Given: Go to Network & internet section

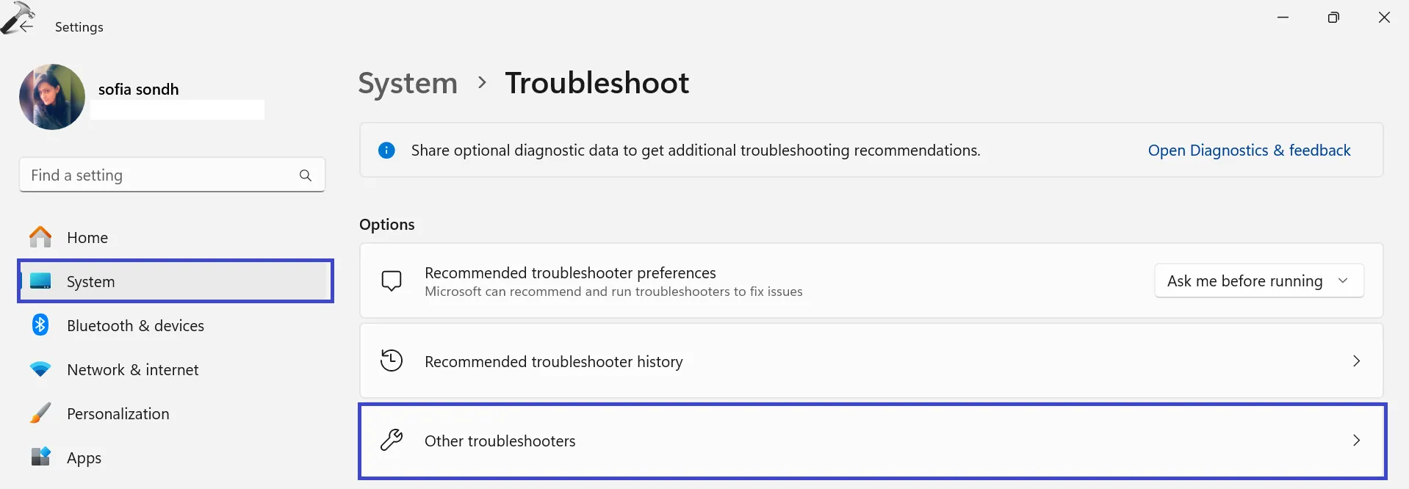Looking at the screenshot, I should (132, 370).
